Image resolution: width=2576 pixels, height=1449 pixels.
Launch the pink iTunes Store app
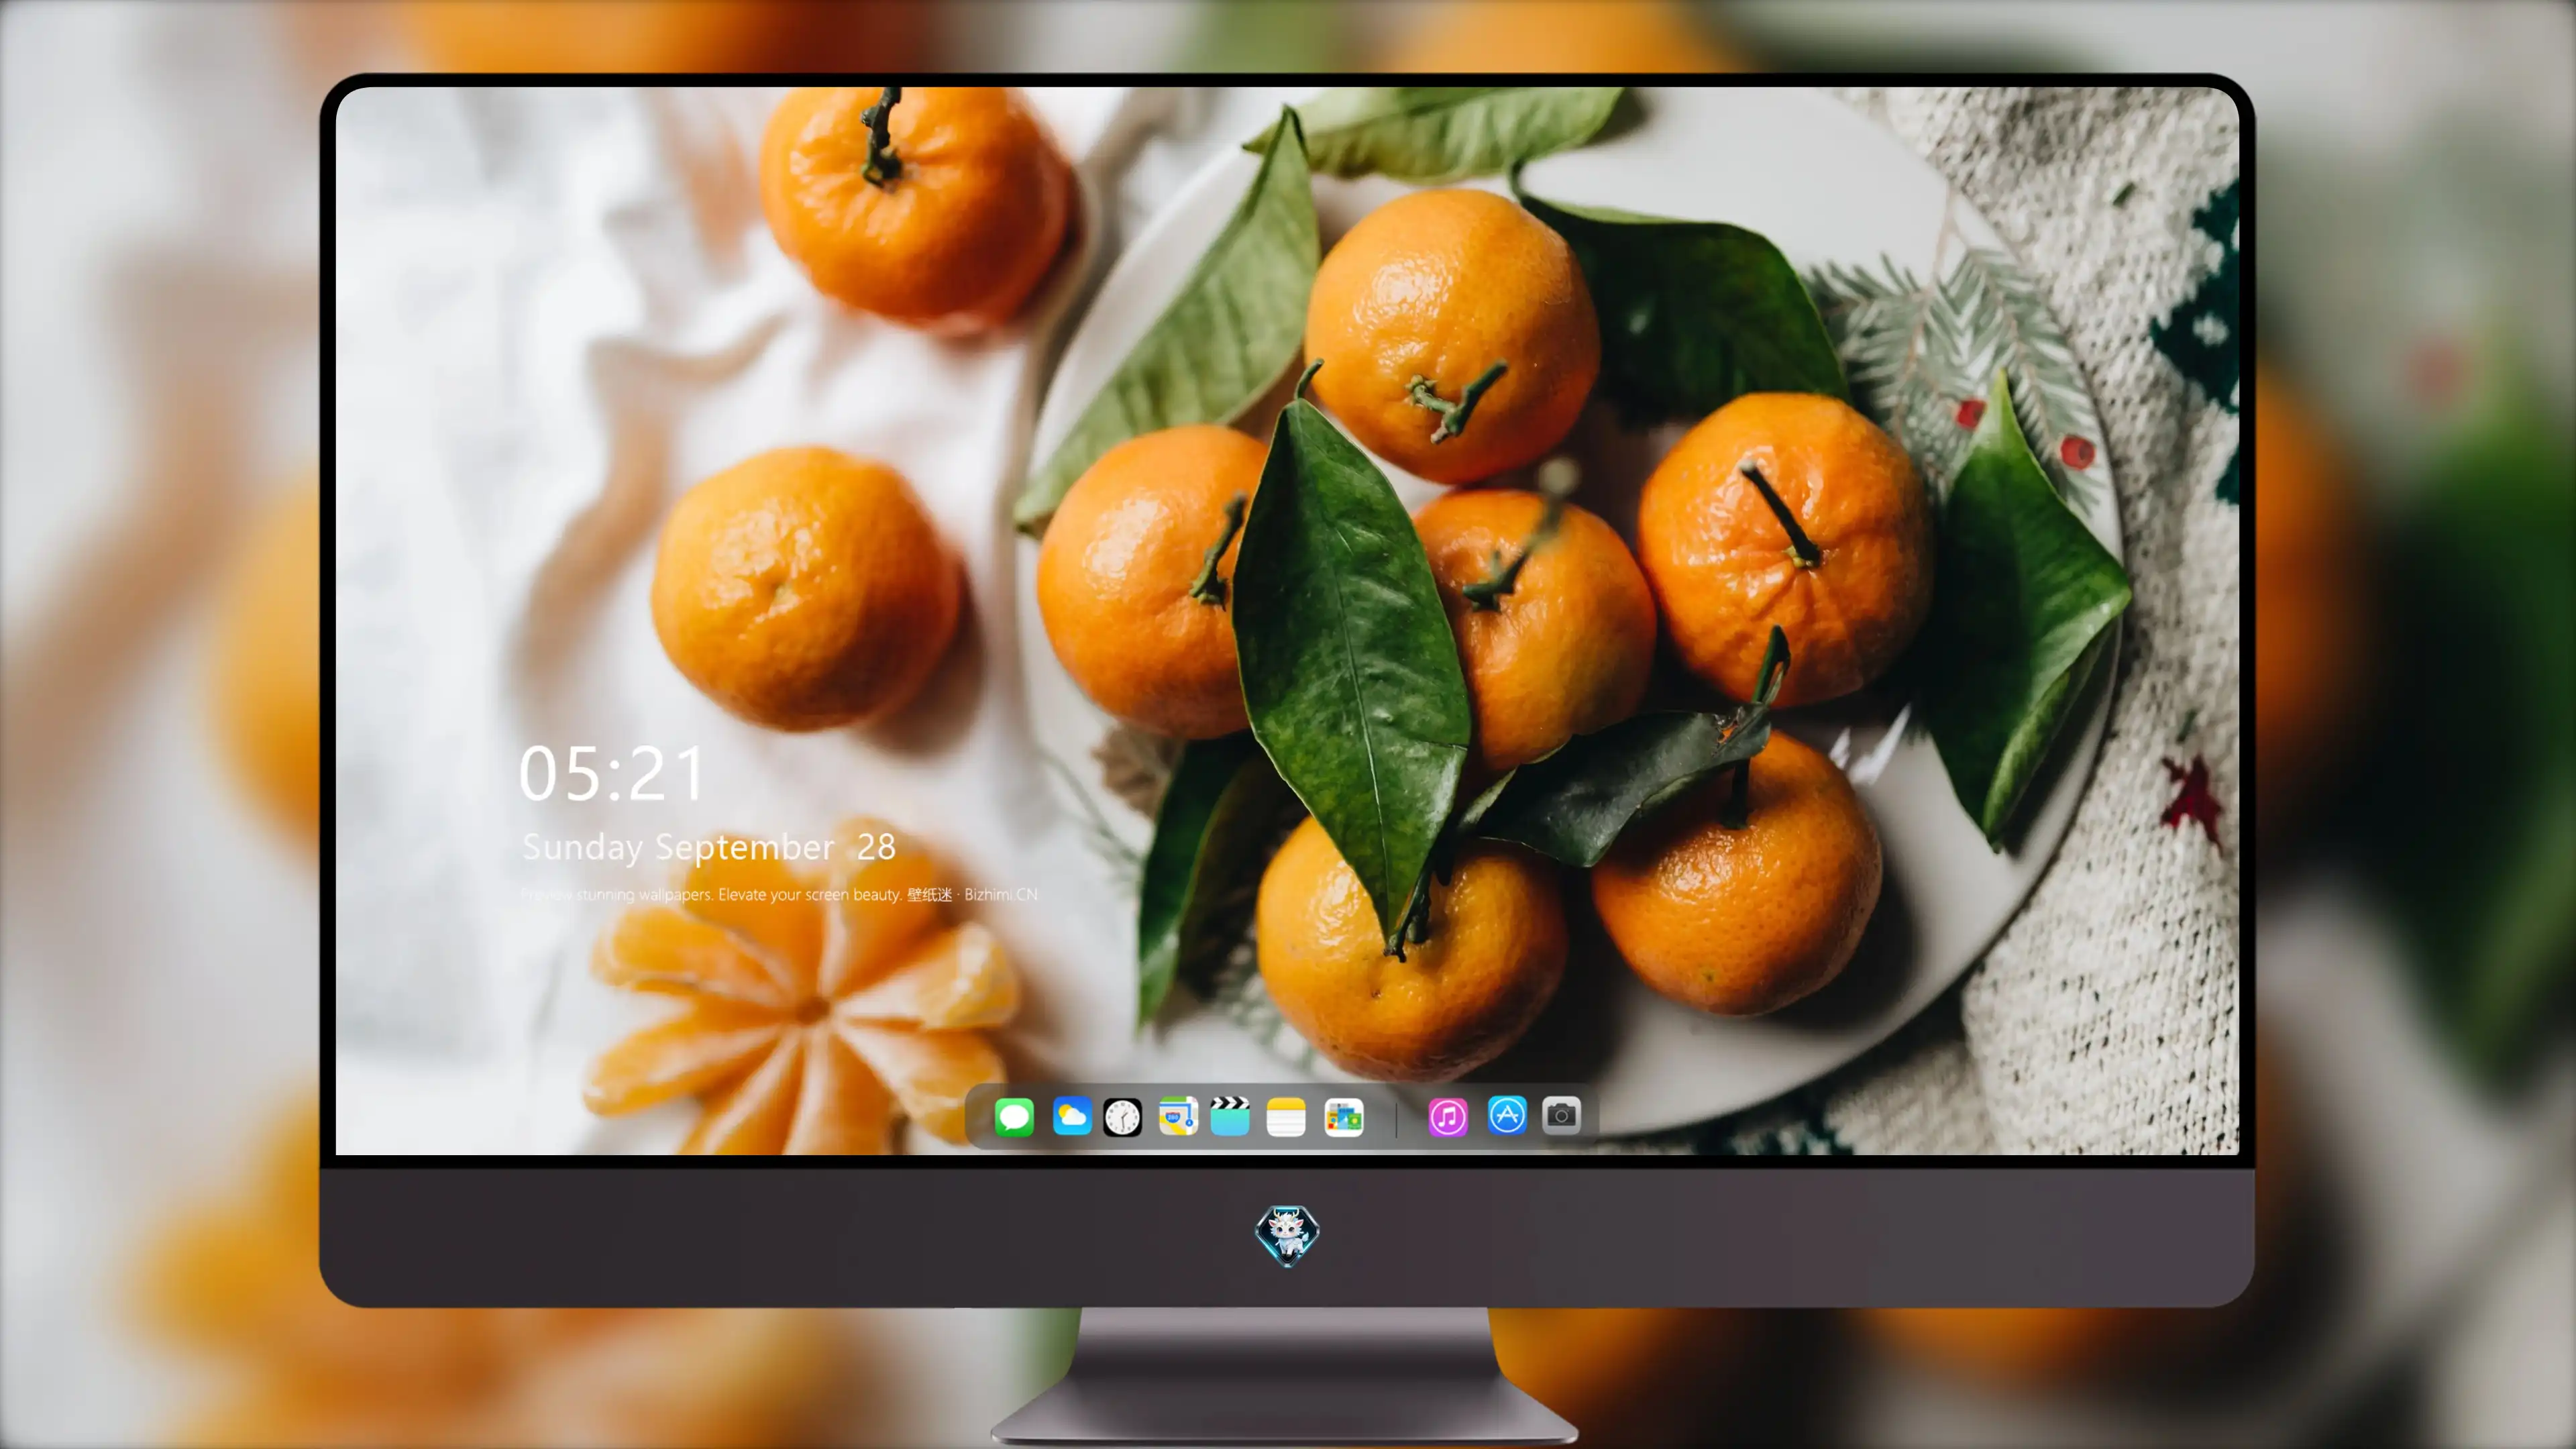tap(1448, 1117)
